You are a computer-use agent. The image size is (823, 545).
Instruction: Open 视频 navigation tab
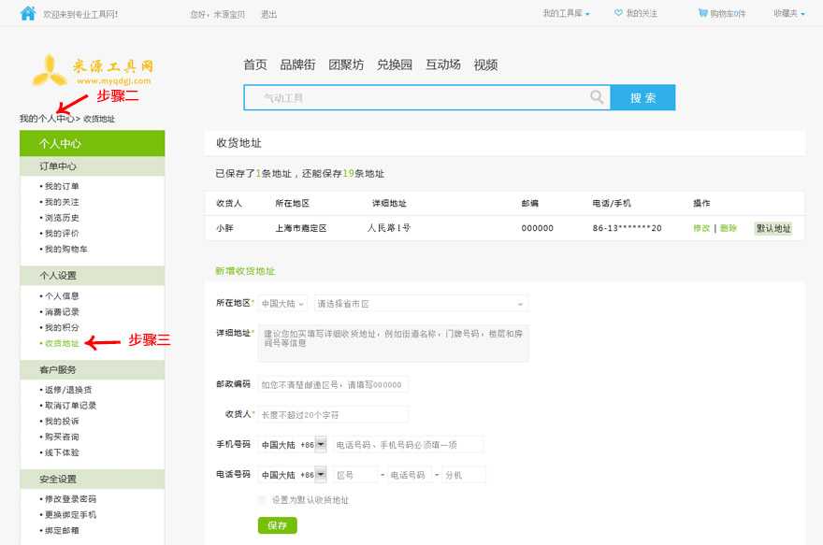tap(485, 65)
